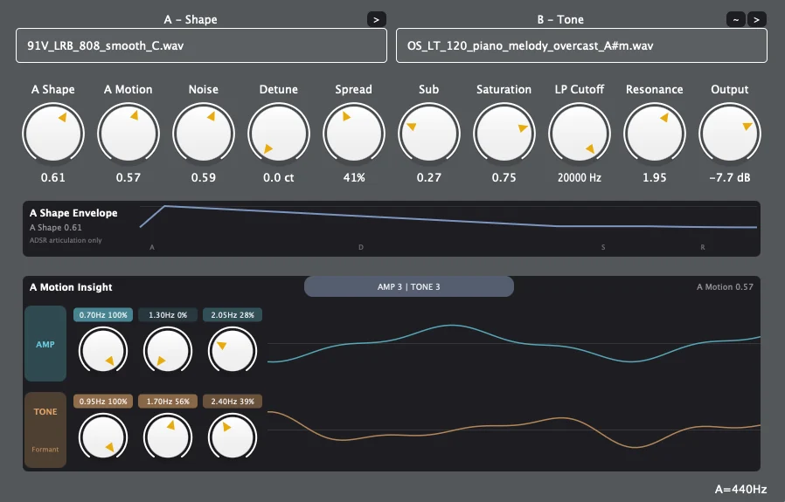Click the tilde button beside B – Tone
This screenshot has height=502, width=785.
click(x=735, y=19)
